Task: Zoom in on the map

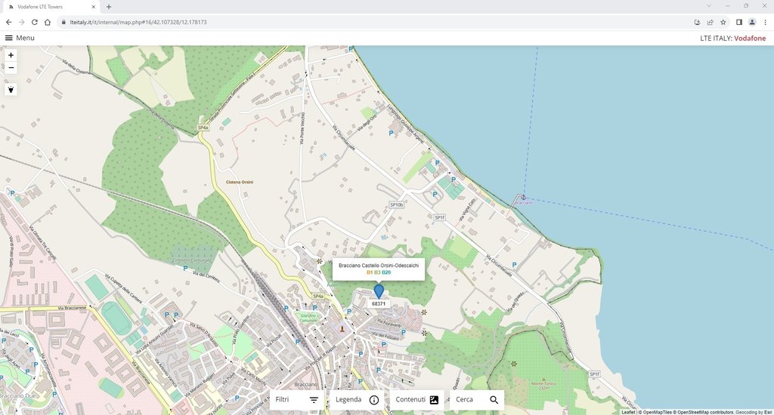Action: pos(11,55)
